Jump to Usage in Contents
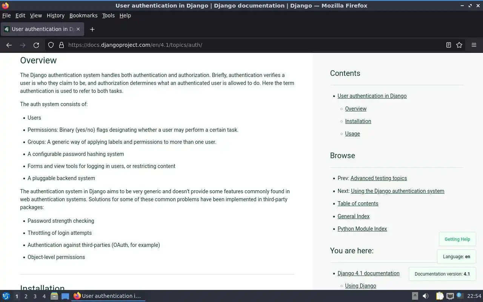This screenshot has height=302, width=483. 352,134
